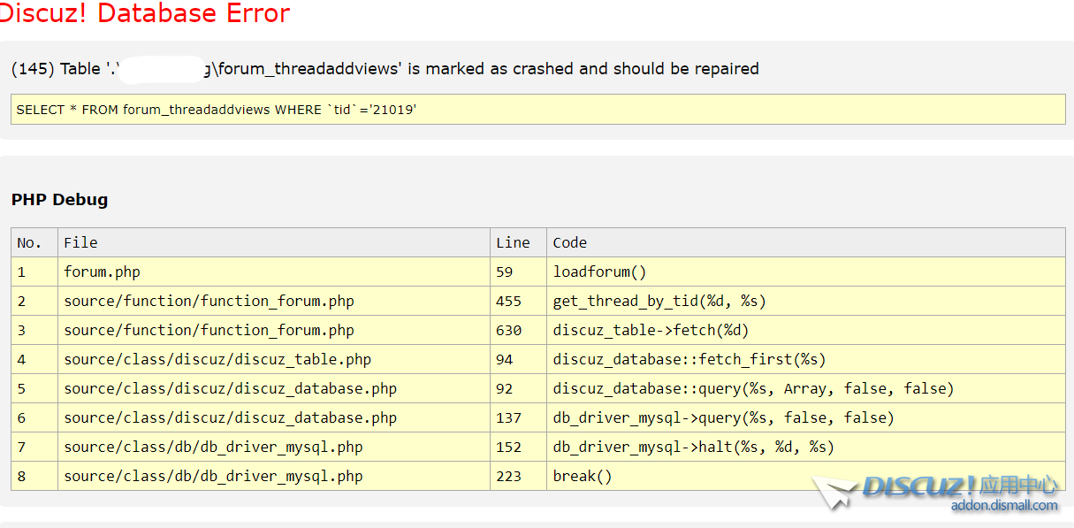1074x528 pixels.
Task: Click the Line column header
Action: (513, 242)
